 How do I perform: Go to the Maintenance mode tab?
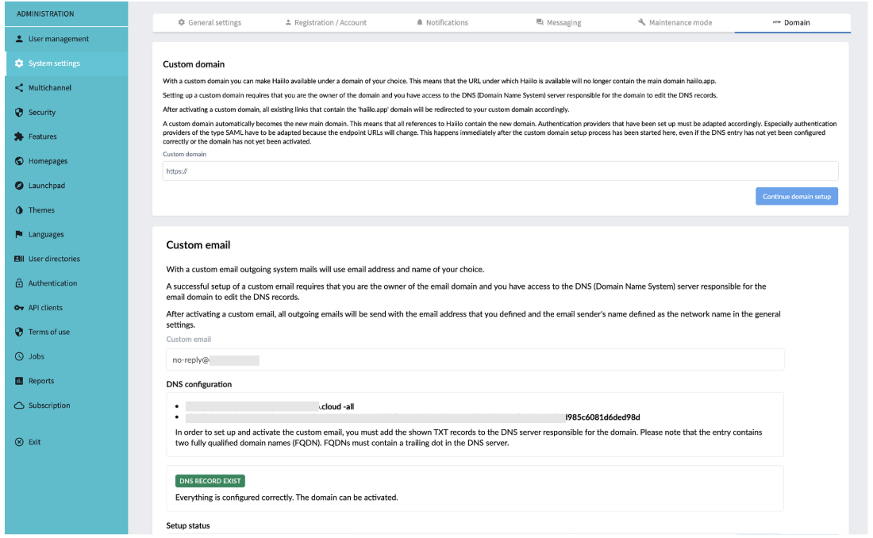pos(675,23)
